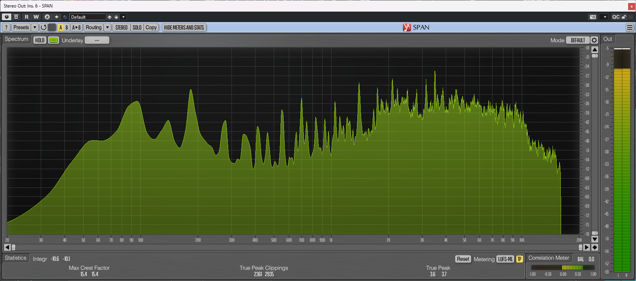Reset the statistics with Reset button

click(463, 259)
